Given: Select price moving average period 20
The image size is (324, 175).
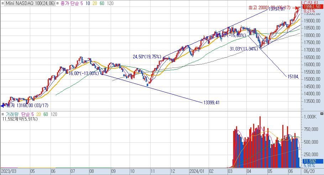Looking at the screenshot, I should point(95,3).
